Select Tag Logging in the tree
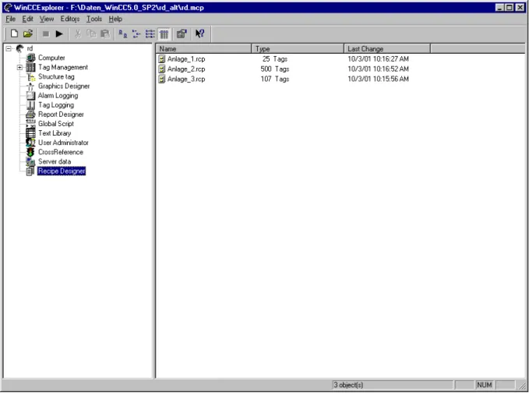The height and width of the screenshot is (395, 529). 55,105
